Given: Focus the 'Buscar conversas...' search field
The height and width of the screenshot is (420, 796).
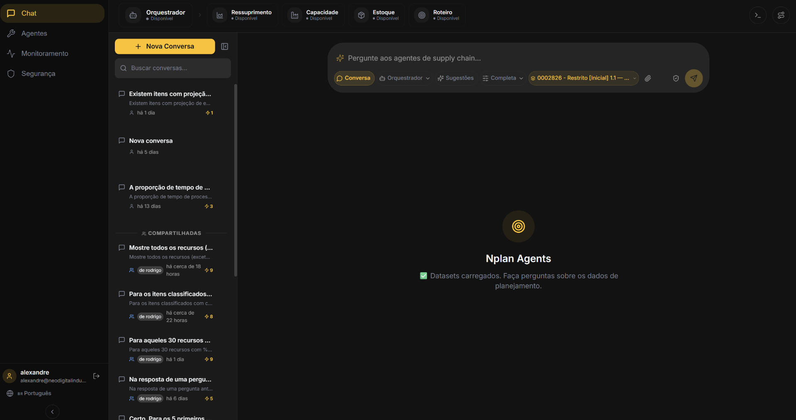Looking at the screenshot, I should (x=172, y=68).
